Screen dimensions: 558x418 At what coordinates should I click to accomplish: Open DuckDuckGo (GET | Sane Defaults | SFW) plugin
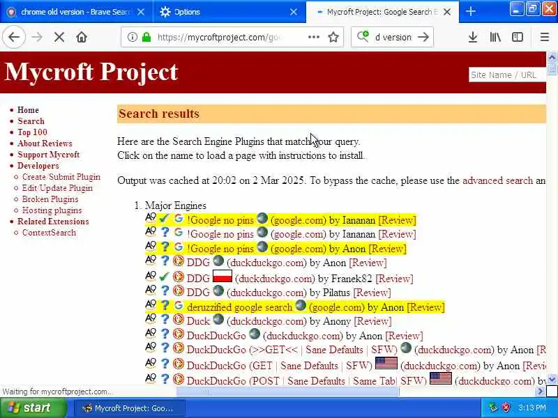280,365
